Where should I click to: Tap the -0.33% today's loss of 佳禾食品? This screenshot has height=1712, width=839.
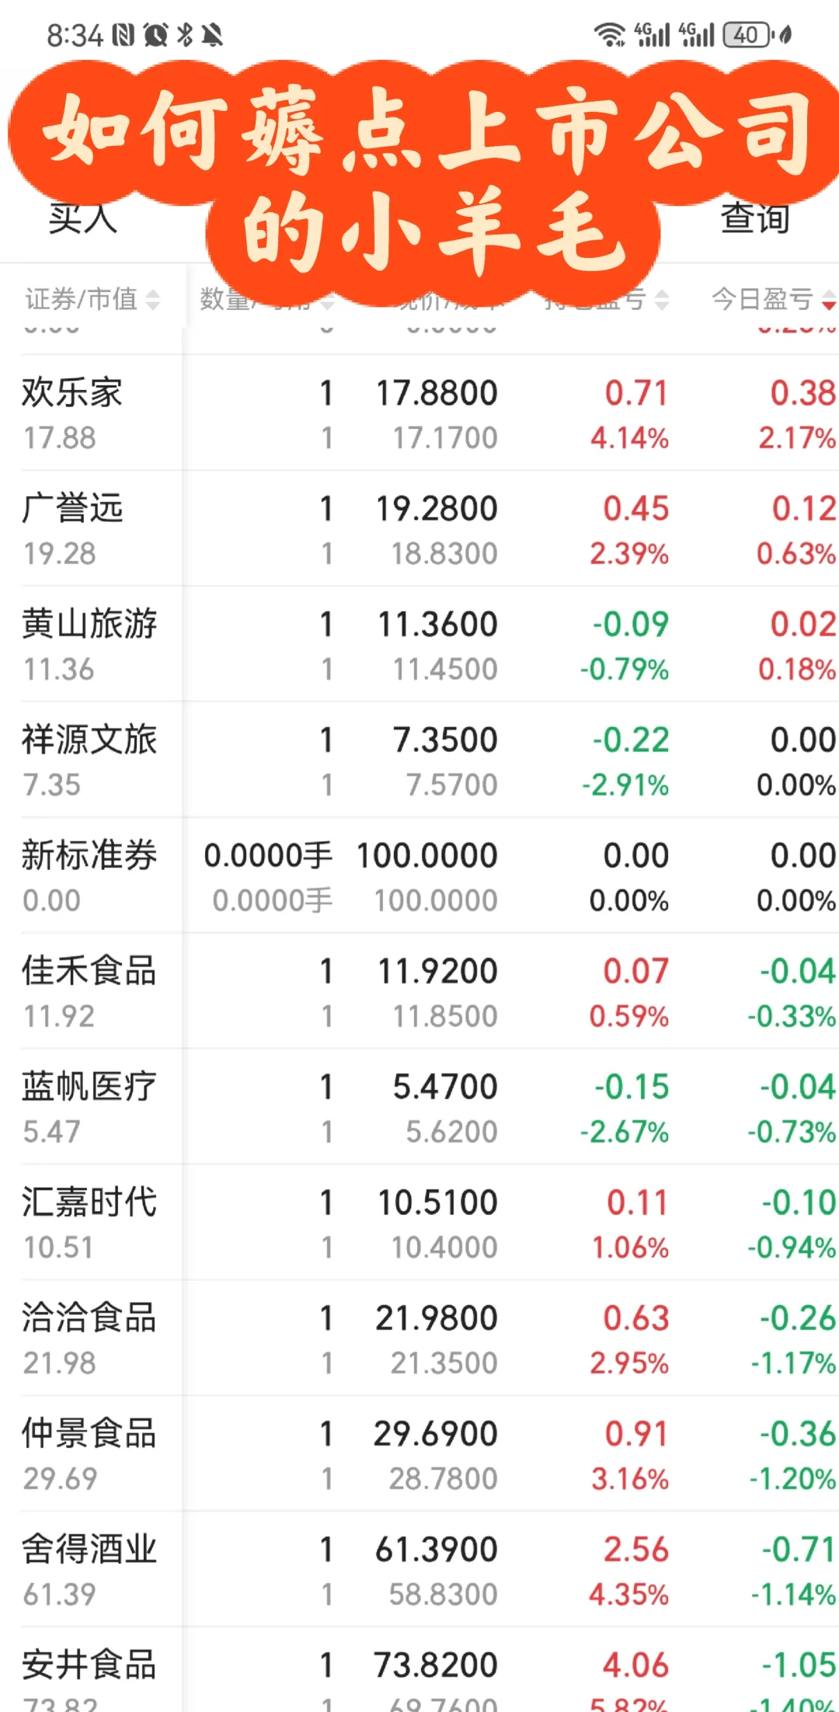tap(792, 1017)
